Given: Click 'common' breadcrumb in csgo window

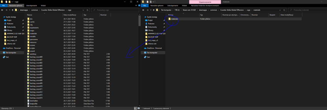Looking at the screenshot, I should coord(35,10).
